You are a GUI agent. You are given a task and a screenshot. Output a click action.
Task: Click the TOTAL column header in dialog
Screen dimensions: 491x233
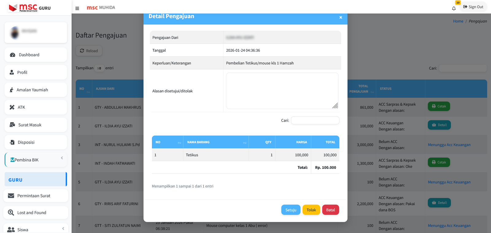click(x=325, y=142)
